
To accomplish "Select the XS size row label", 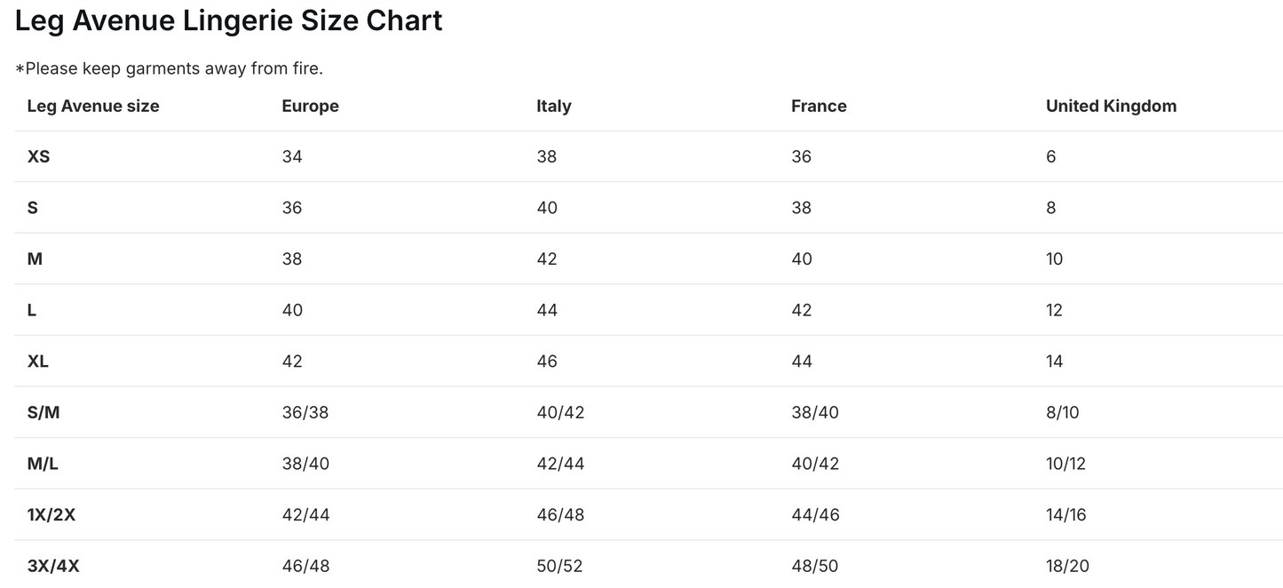I will point(38,156).
